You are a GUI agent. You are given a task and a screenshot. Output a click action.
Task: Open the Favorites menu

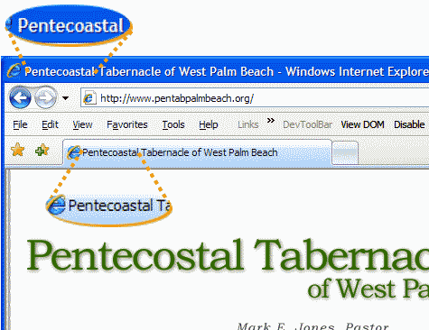click(x=127, y=124)
